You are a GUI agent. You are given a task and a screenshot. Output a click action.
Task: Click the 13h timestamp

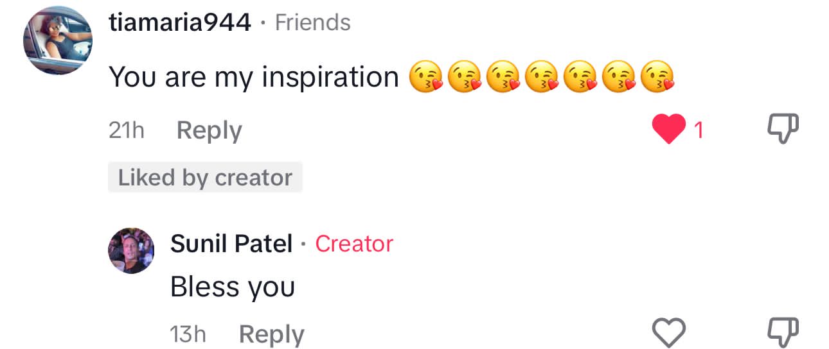tap(188, 334)
